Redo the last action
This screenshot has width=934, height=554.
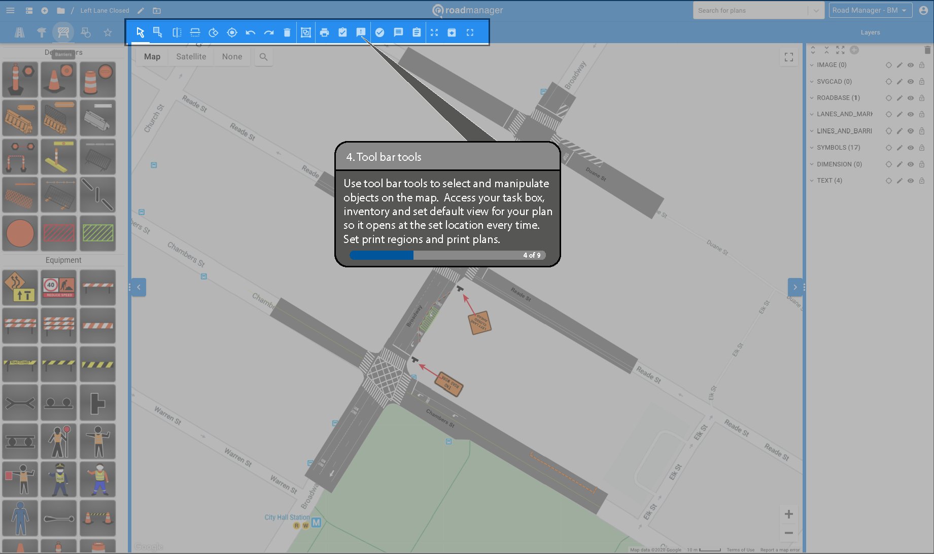269,32
